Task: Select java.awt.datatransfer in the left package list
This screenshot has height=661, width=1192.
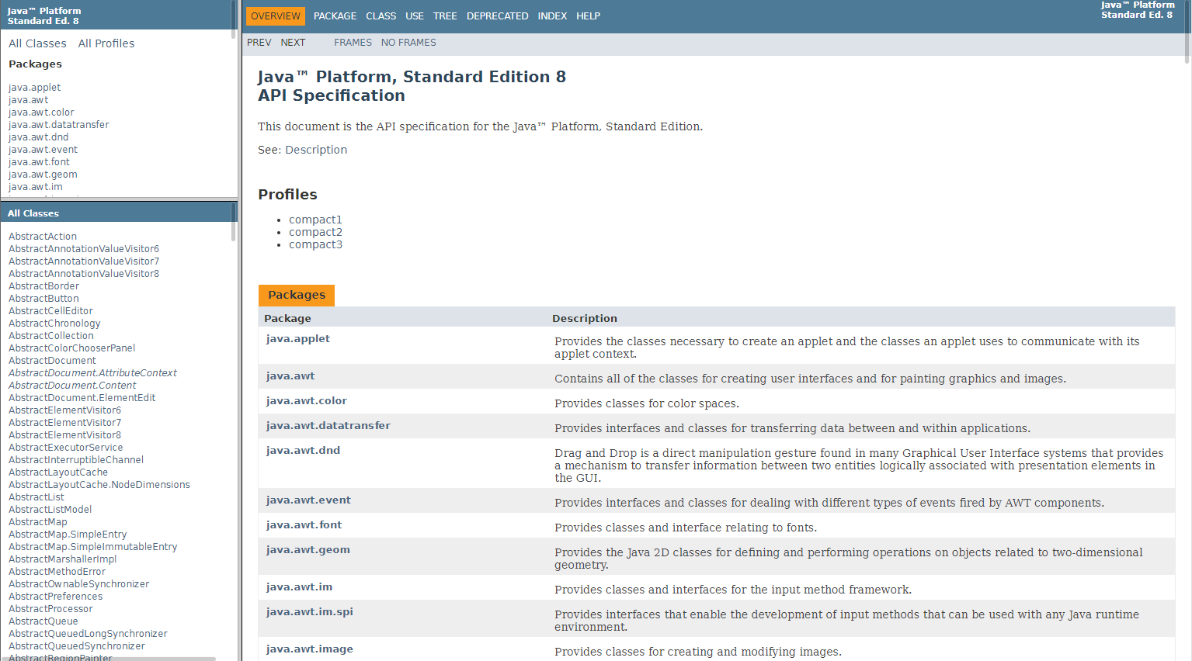Action: coord(59,125)
